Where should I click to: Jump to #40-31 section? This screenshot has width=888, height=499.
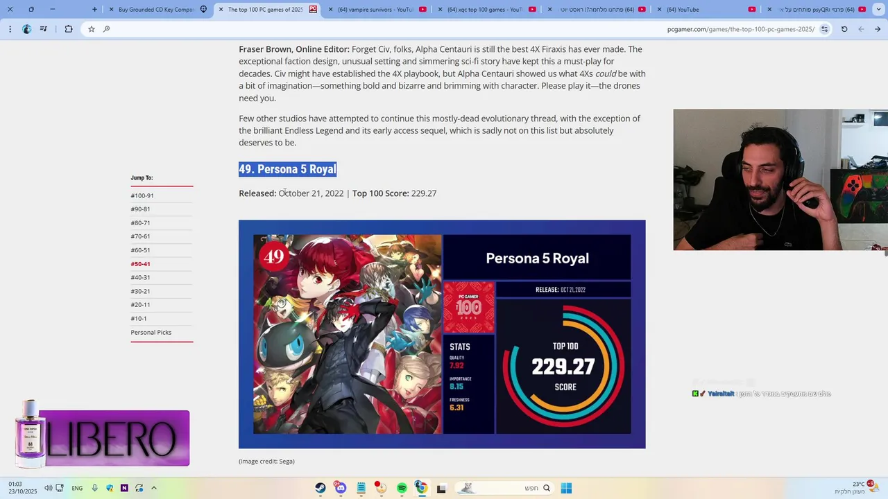(140, 278)
